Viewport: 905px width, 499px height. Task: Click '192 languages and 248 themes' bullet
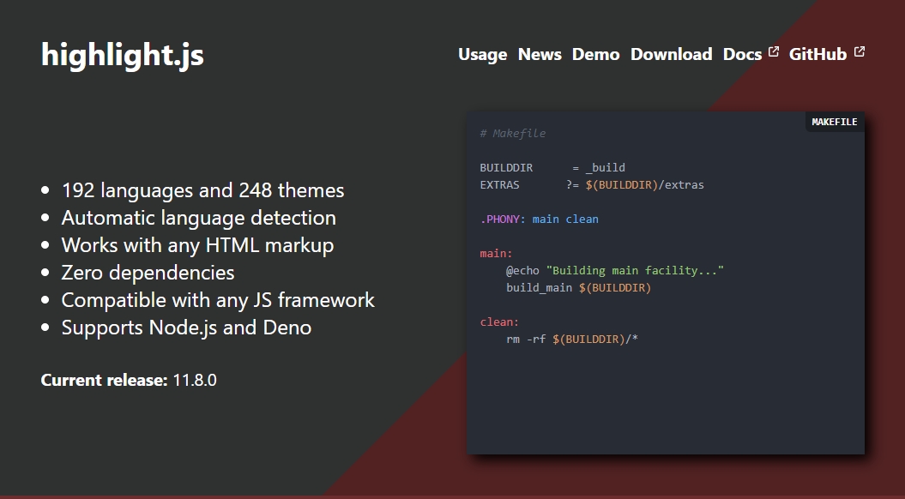(x=202, y=190)
